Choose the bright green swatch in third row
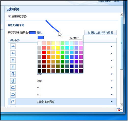 (x=63, y=52)
